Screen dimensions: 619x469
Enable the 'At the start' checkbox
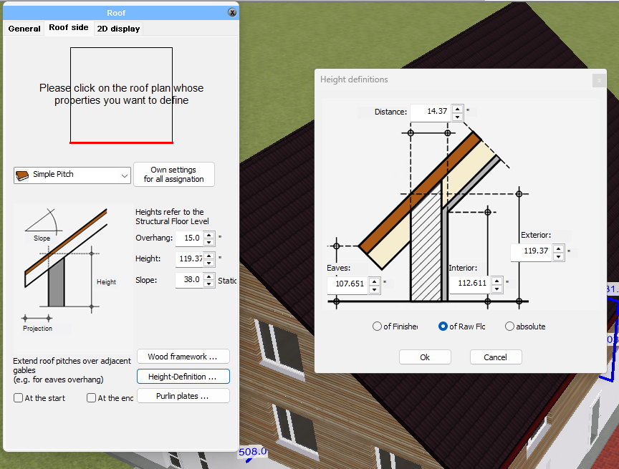coord(17,398)
